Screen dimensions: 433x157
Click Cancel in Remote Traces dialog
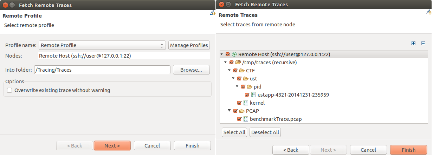click(x=368, y=150)
